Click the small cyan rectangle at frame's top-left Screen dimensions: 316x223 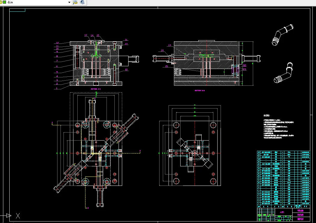tap(17, 10)
